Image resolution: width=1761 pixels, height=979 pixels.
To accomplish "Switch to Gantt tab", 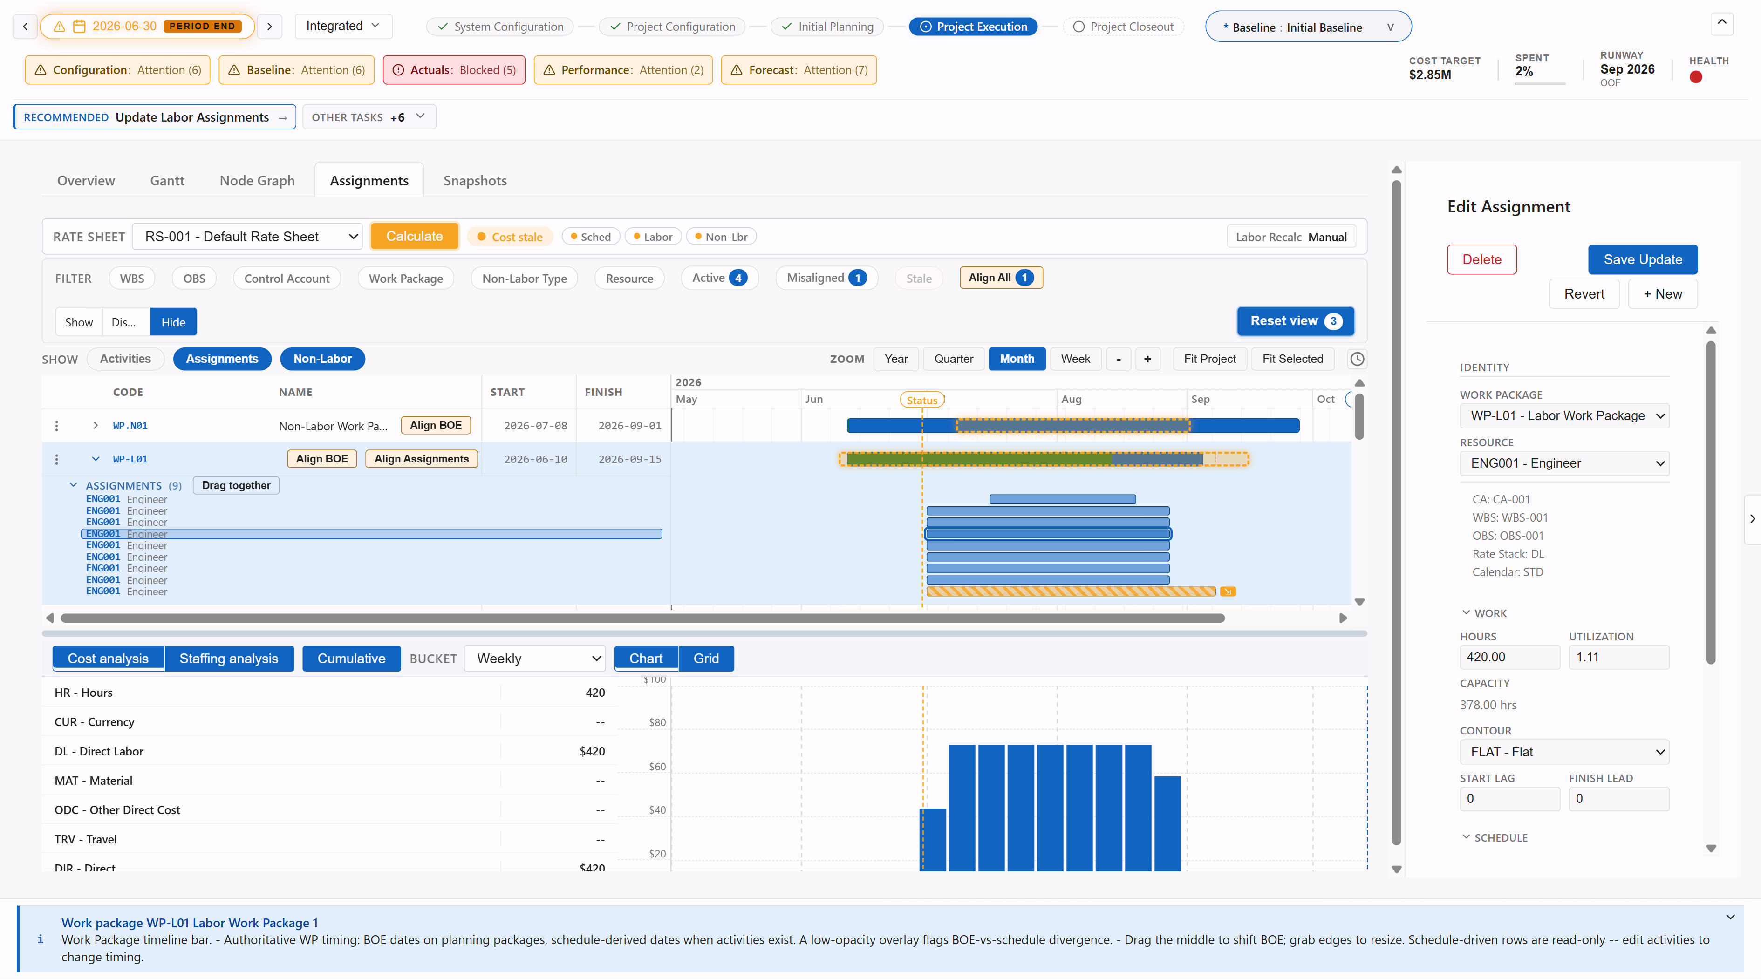I will tap(167, 181).
